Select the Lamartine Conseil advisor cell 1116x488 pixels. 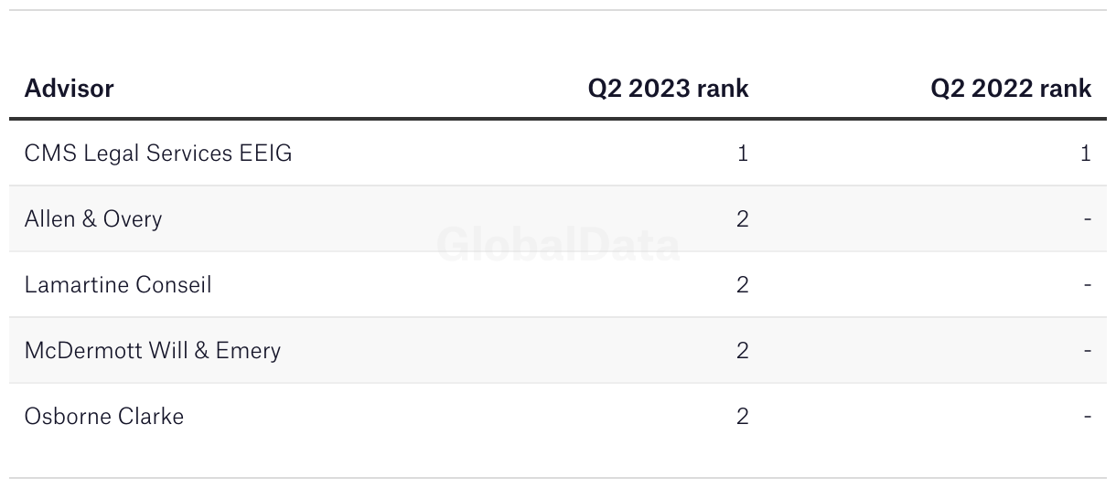118,285
